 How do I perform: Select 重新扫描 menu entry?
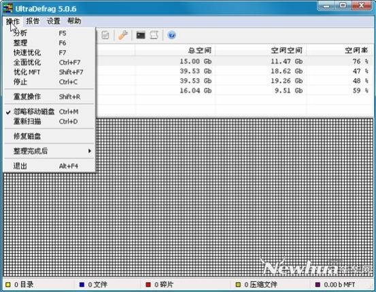pos(50,122)
